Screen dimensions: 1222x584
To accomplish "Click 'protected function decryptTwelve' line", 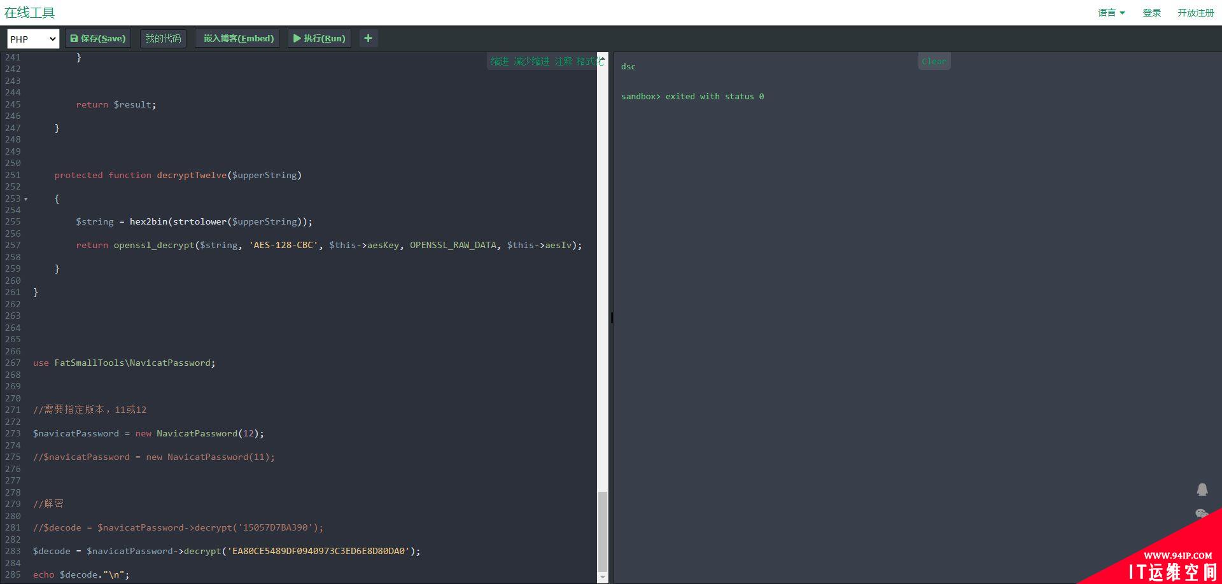I will pos(178,175).
